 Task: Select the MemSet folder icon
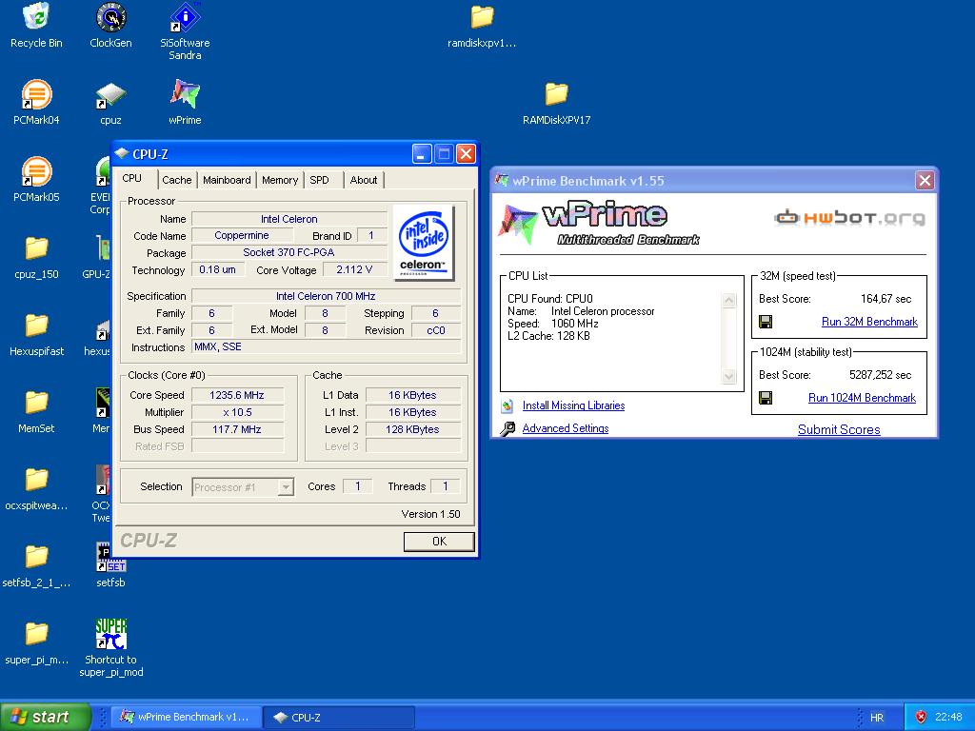36,411
